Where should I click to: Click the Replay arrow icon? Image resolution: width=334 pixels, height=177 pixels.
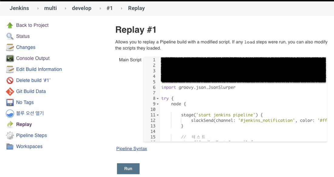pyautogui.click(x=10, y=124)
